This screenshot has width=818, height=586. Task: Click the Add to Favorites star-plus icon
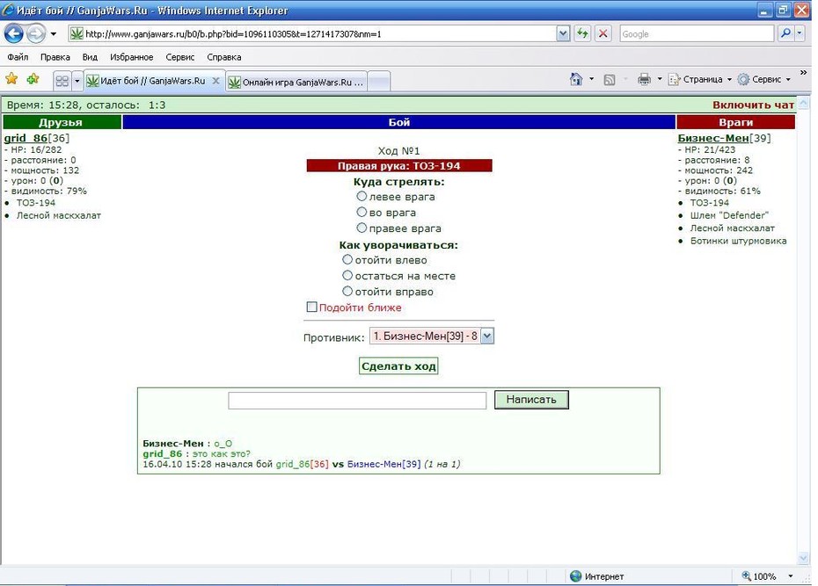(33, 79)
